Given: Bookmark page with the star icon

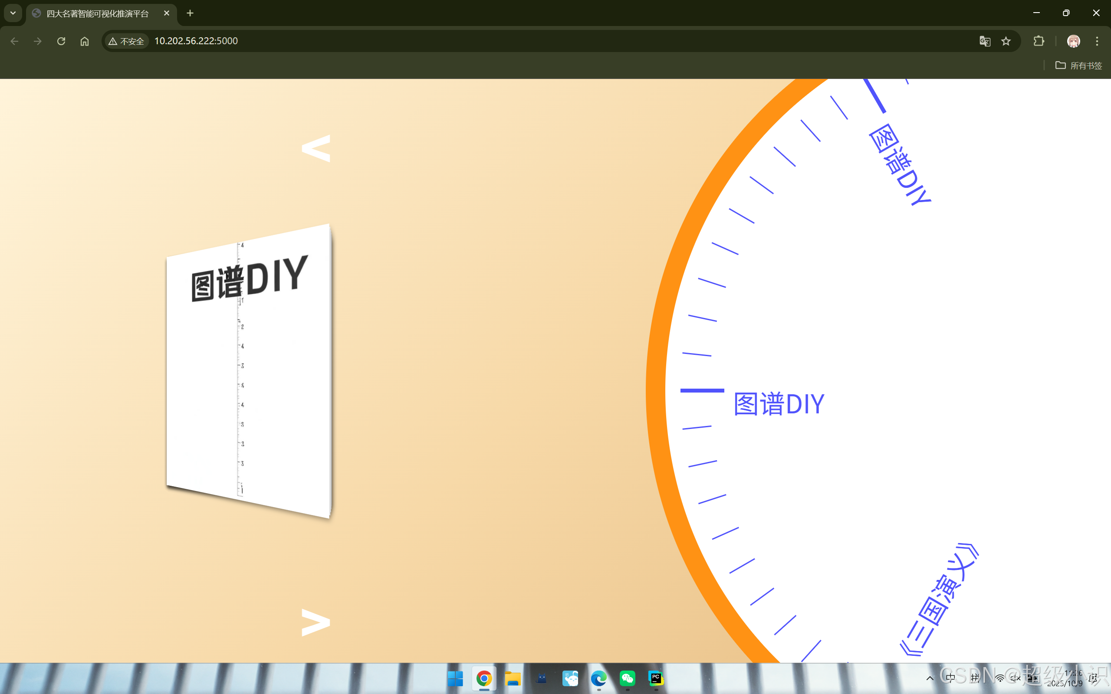Looking at the screenshot, I should click(1006, 41).
